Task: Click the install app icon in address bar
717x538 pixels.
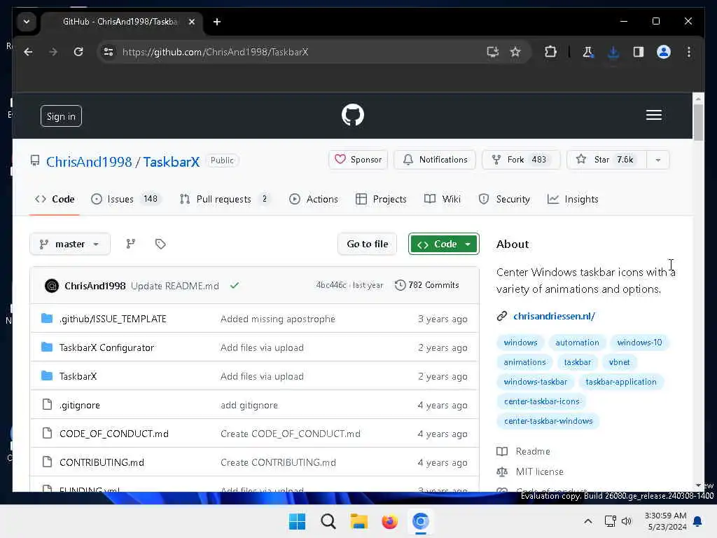Action: tap(492, 52)
